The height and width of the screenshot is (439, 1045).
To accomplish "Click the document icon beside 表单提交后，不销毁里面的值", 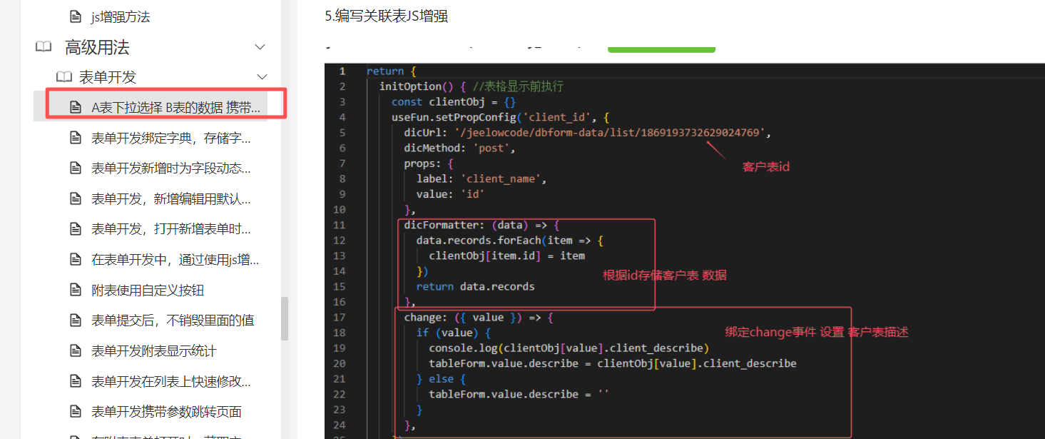I will [x=75, y=321].
